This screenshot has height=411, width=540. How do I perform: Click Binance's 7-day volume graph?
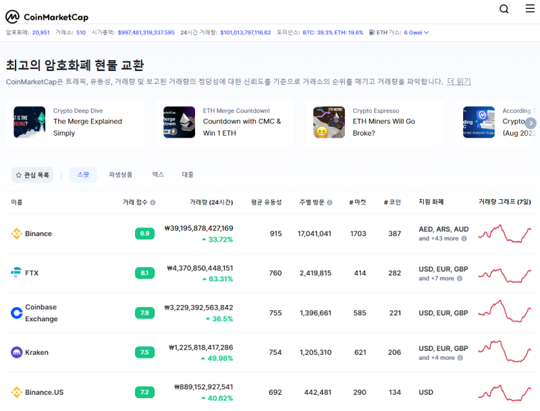tap(504, 234)
